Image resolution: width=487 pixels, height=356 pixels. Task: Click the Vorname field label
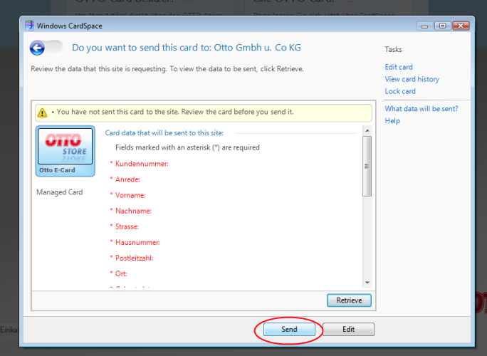click(x=130, y=195)
